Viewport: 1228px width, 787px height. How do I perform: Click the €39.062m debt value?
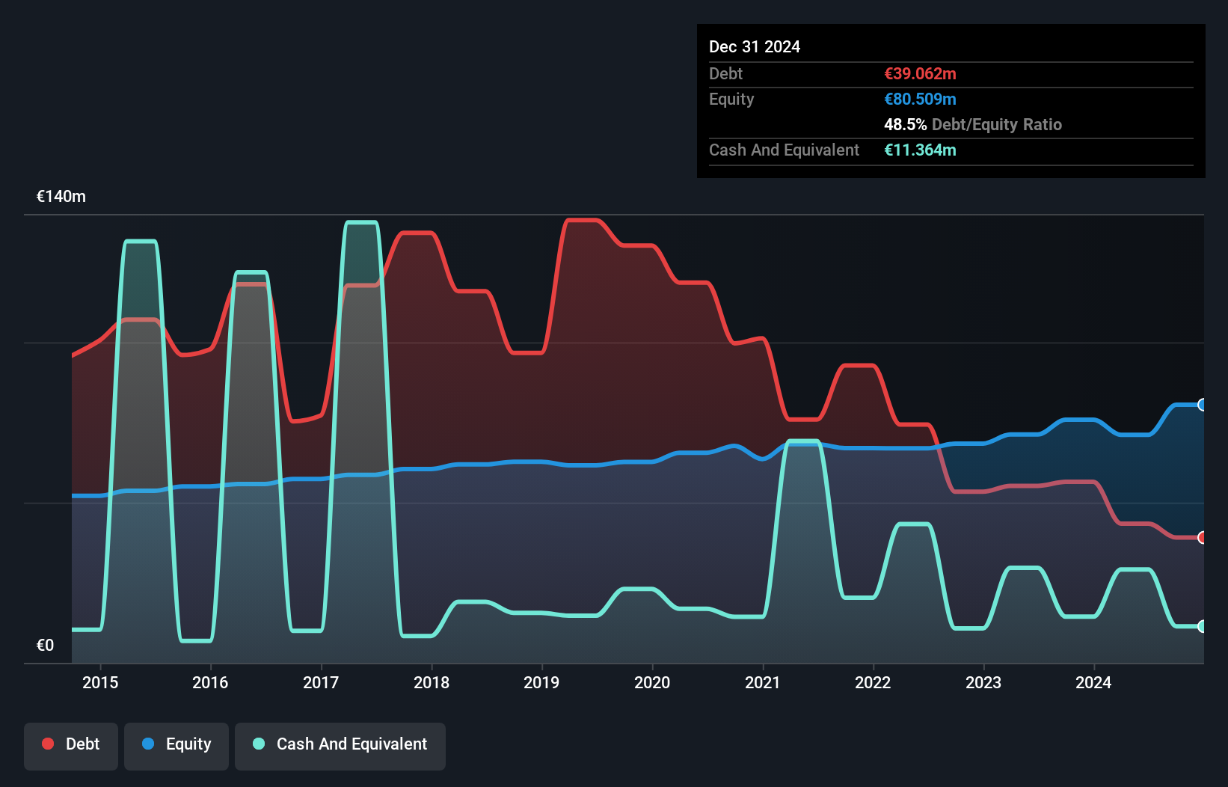920,73
